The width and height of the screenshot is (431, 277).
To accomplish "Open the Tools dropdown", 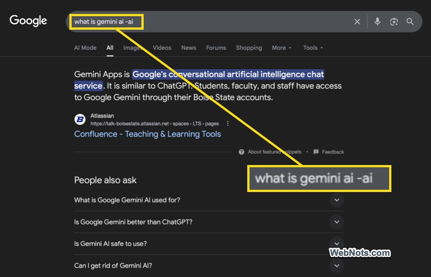I will pos(313,48).
